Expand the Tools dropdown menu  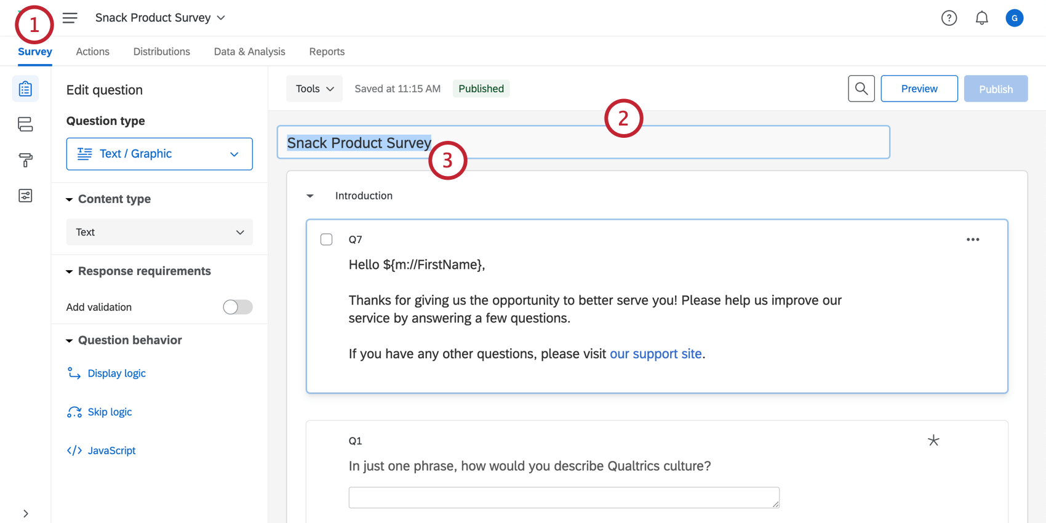[x=314, y=89]
